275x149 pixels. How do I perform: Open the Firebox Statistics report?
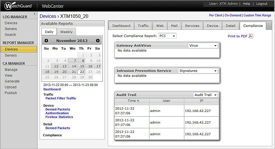[59, 117]
